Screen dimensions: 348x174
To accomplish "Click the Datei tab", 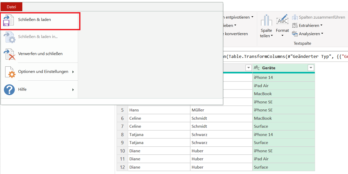I will pyautogui.click(x=11, y=7).
